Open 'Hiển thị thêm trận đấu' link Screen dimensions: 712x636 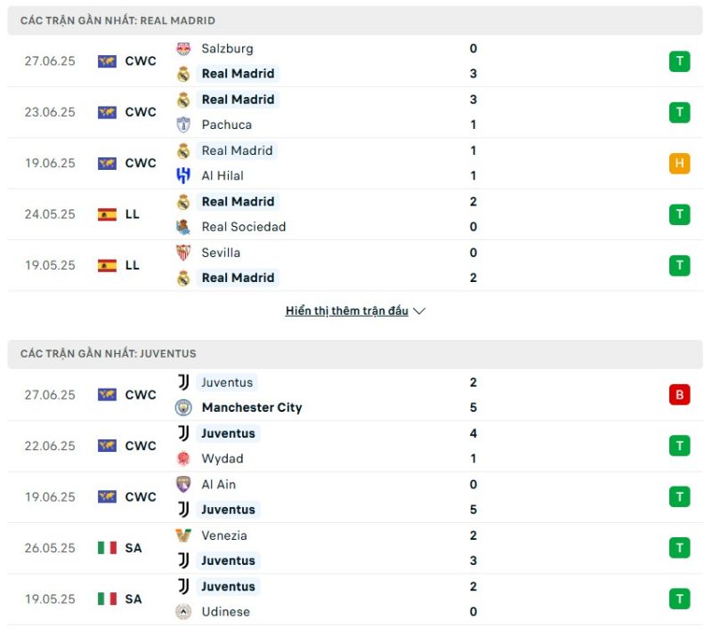[x=347, y=311]
